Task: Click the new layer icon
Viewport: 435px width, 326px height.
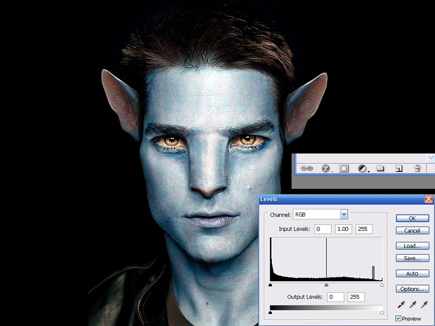Action: [x=399, y=168]
